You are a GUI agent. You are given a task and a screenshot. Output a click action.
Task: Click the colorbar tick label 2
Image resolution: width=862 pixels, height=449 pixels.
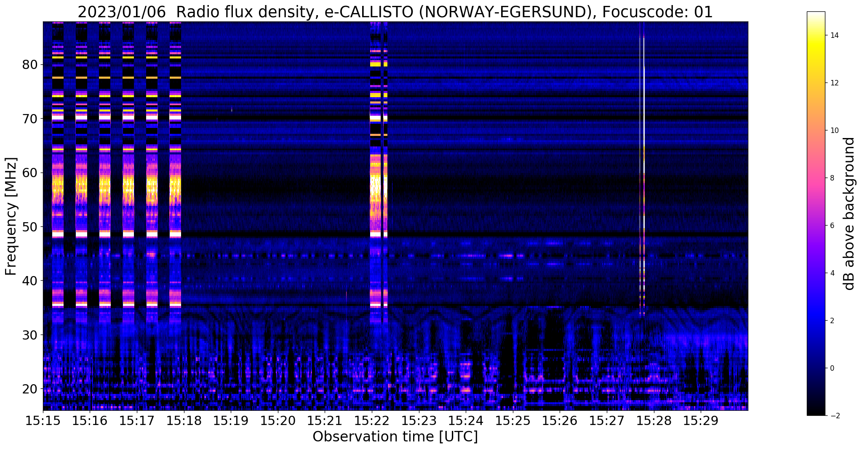(832, 321)
